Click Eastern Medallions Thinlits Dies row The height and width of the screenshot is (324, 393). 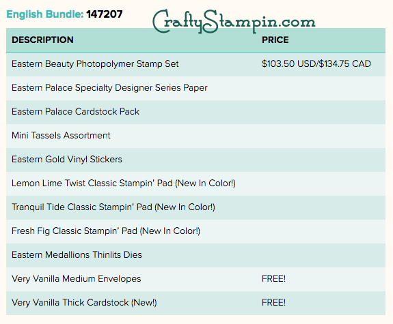pyautogui.click(x=195, y=255)
